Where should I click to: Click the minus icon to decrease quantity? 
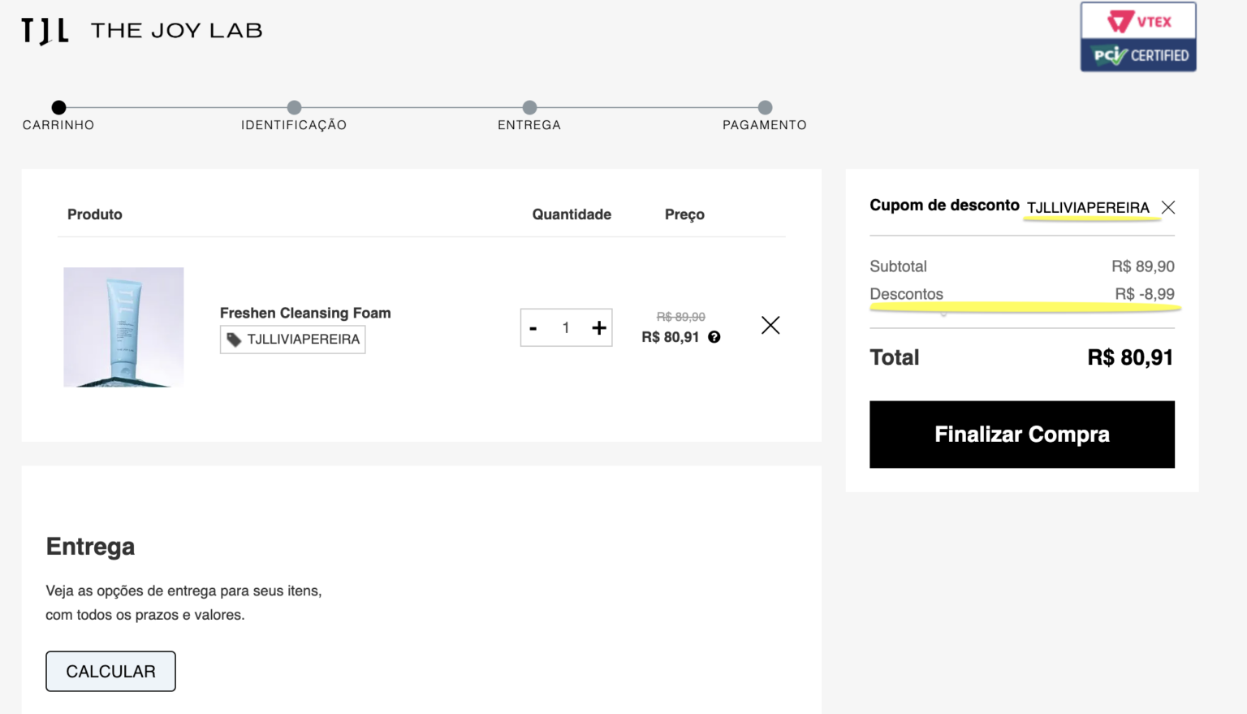[x=533, y=327]
